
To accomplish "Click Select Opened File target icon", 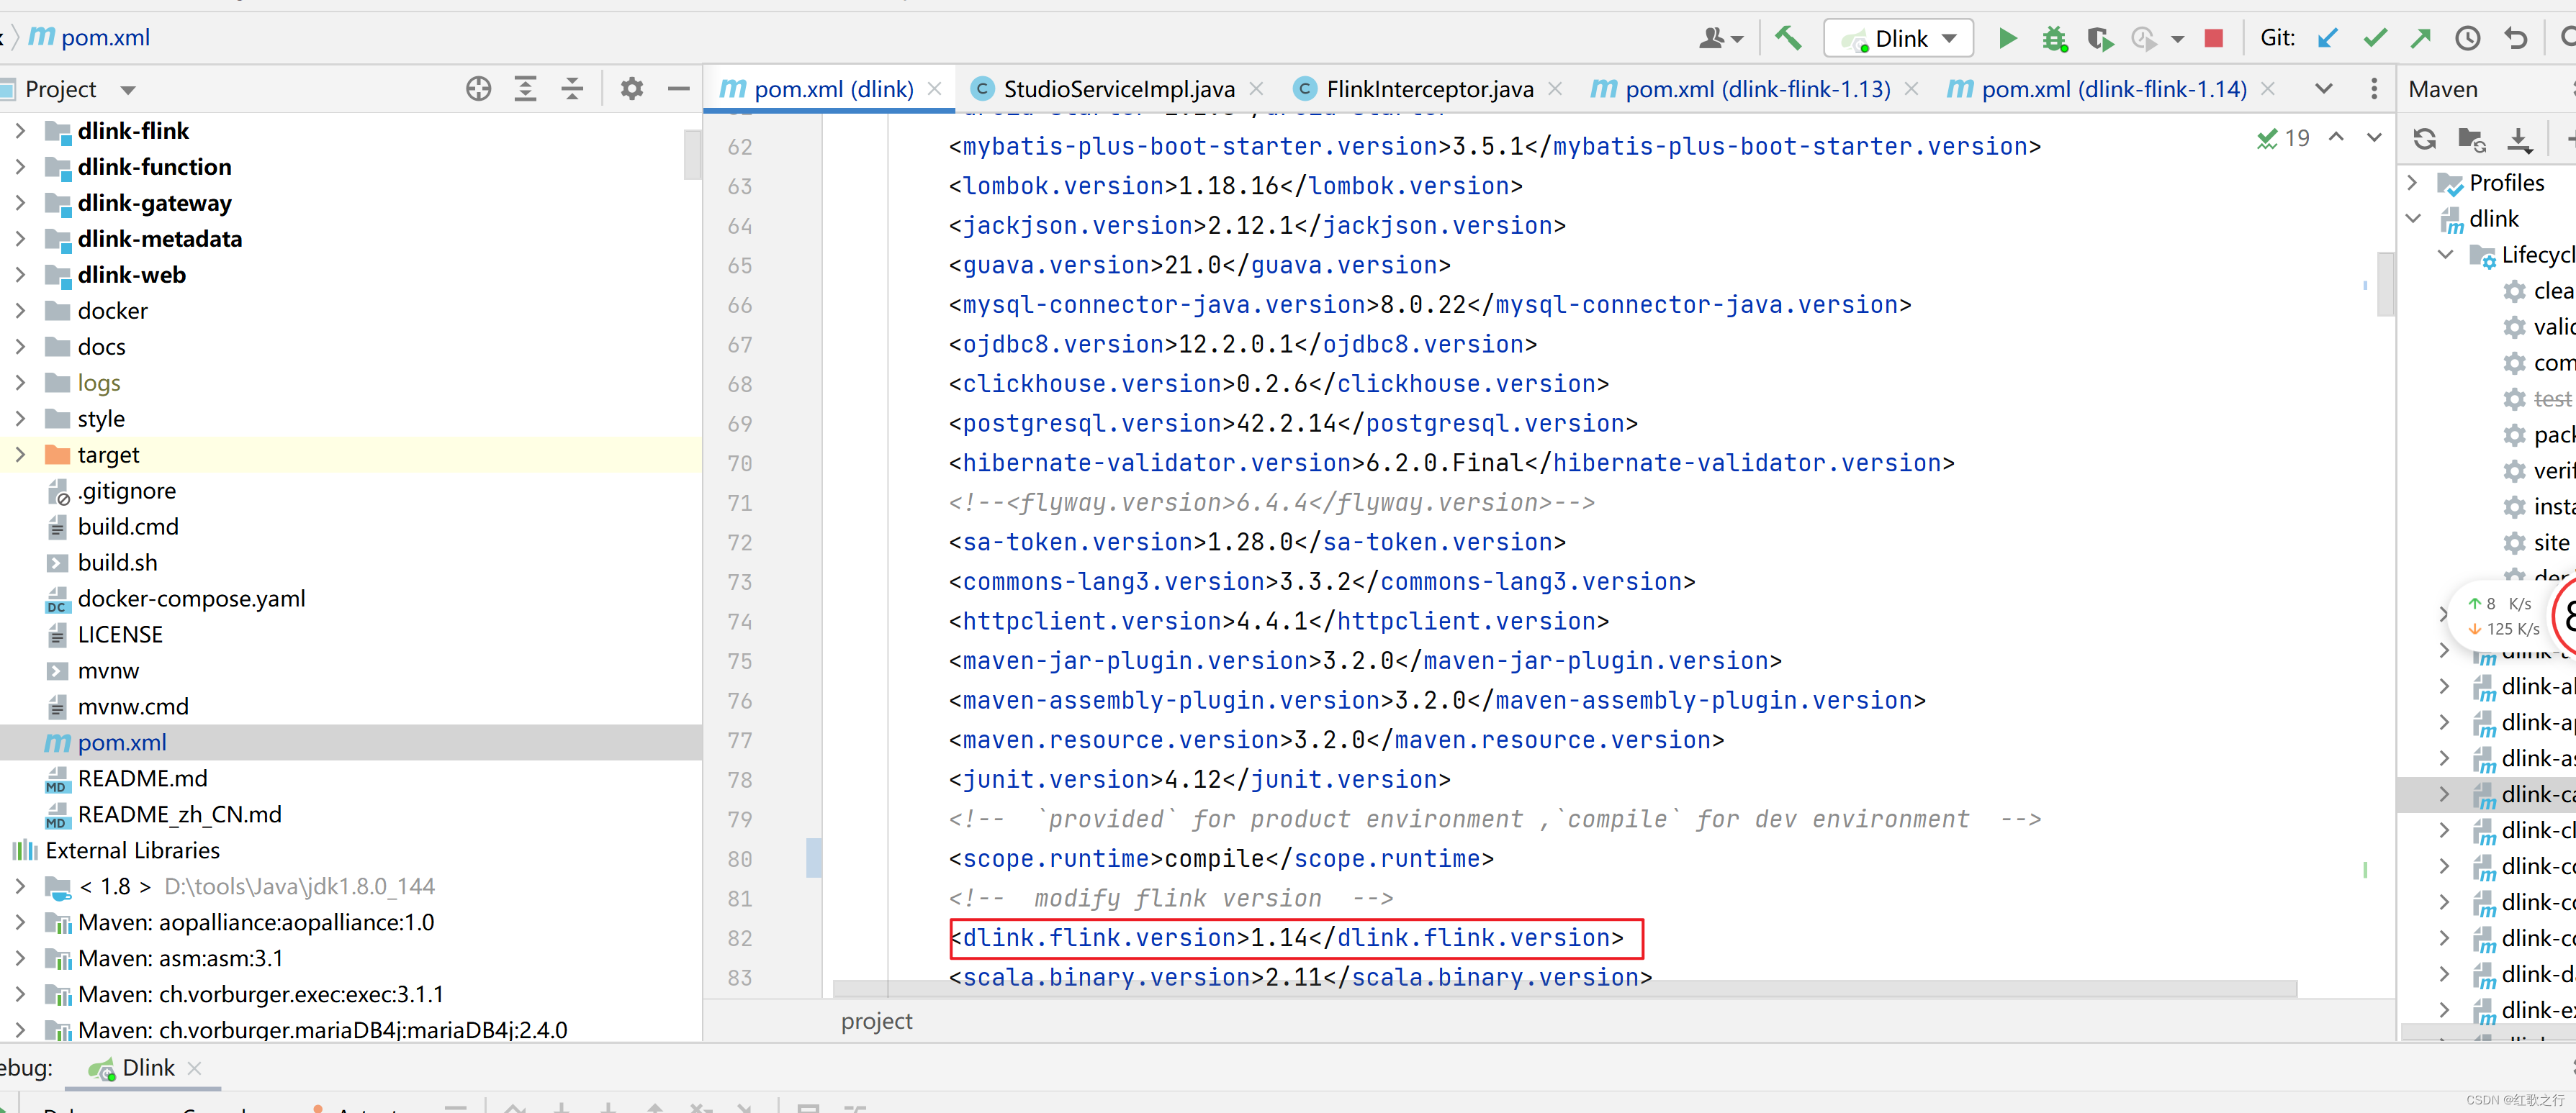I will [478, 89].
